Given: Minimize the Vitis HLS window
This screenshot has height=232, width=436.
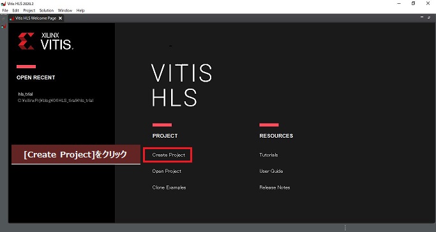Looking at the screenshot, I should pos(399,3).
